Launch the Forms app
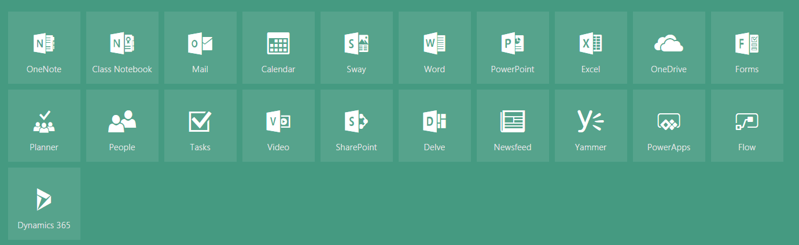Screen dimensions: 799x245 point(747,47)
